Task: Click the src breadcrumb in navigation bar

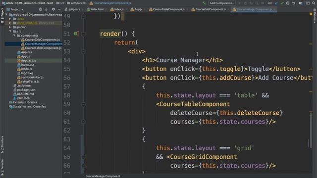Action: click(x=60, y=3)
